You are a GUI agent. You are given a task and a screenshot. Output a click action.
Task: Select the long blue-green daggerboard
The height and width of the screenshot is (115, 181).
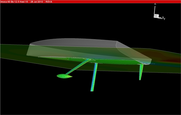(x=94, y=77)
